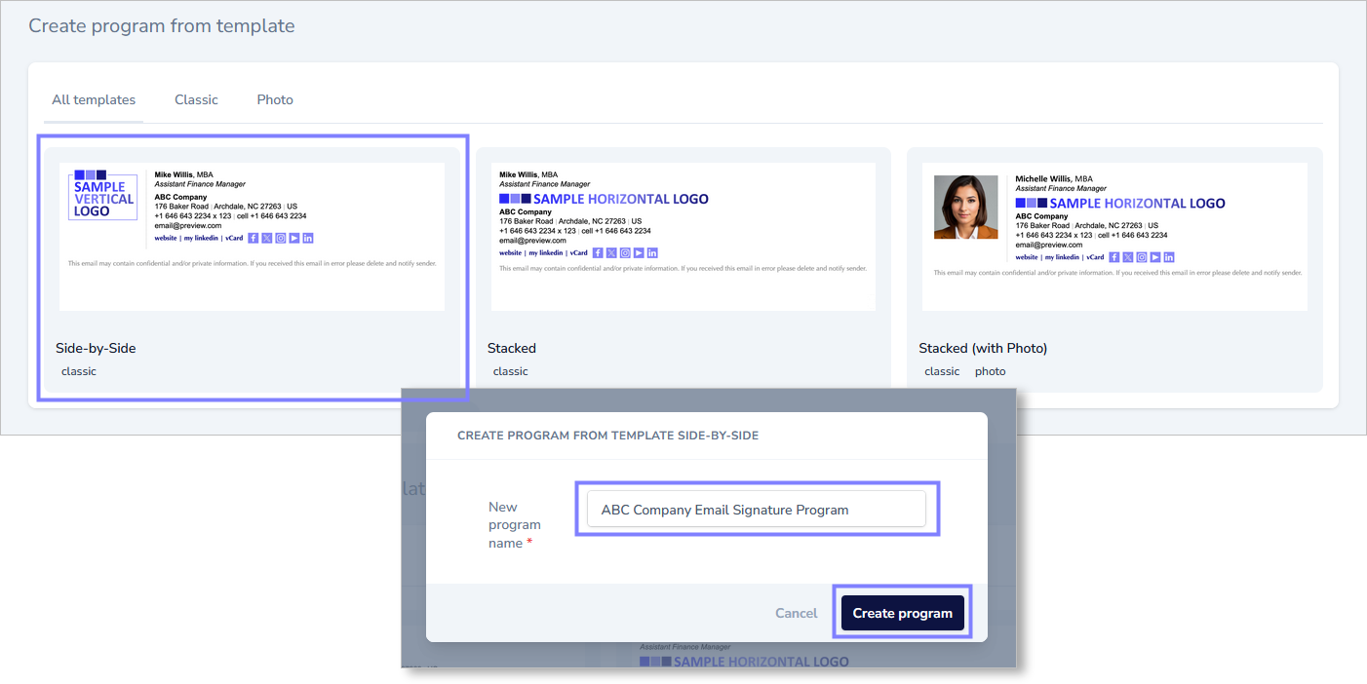The width and height of the screenshot is (1367, 684).
Task: Select the LinkedIn icon in the Side-by-Side template
Action: click(308, 238)
